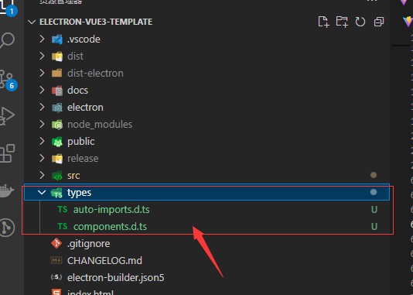Viewport: 413px width, 295px height.
Task: Open Source Control view with 6 badge
Action: coord(8,80)
